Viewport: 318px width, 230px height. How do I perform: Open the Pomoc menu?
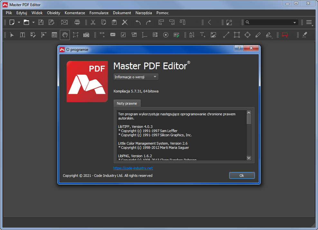163,13
